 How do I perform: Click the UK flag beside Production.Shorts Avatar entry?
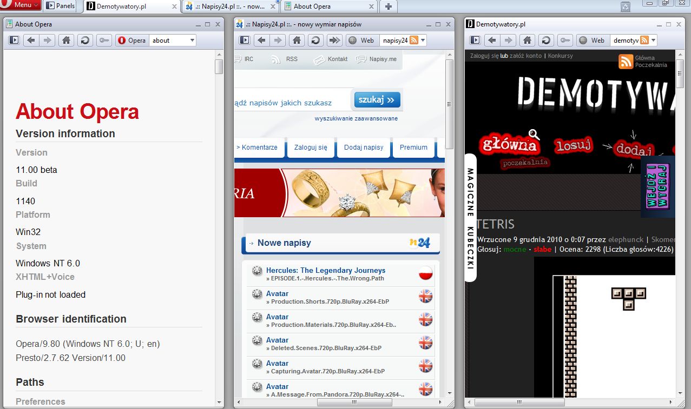(426, 296)
